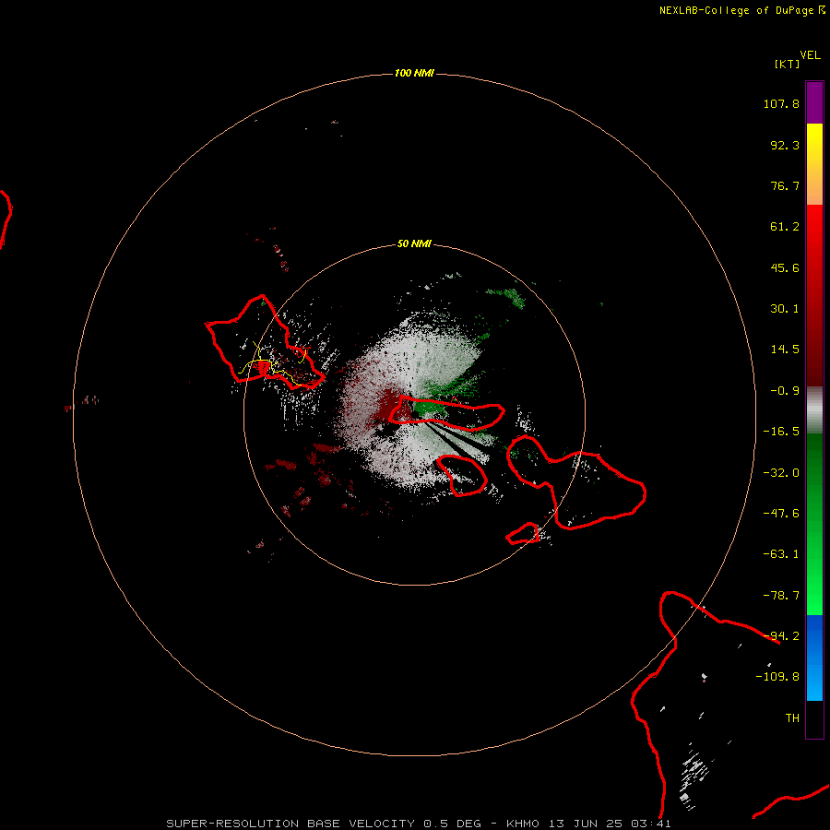The image size is (830, 830).
Task: Select the -94.2 legend value
Action: click(x=781, y=636)
